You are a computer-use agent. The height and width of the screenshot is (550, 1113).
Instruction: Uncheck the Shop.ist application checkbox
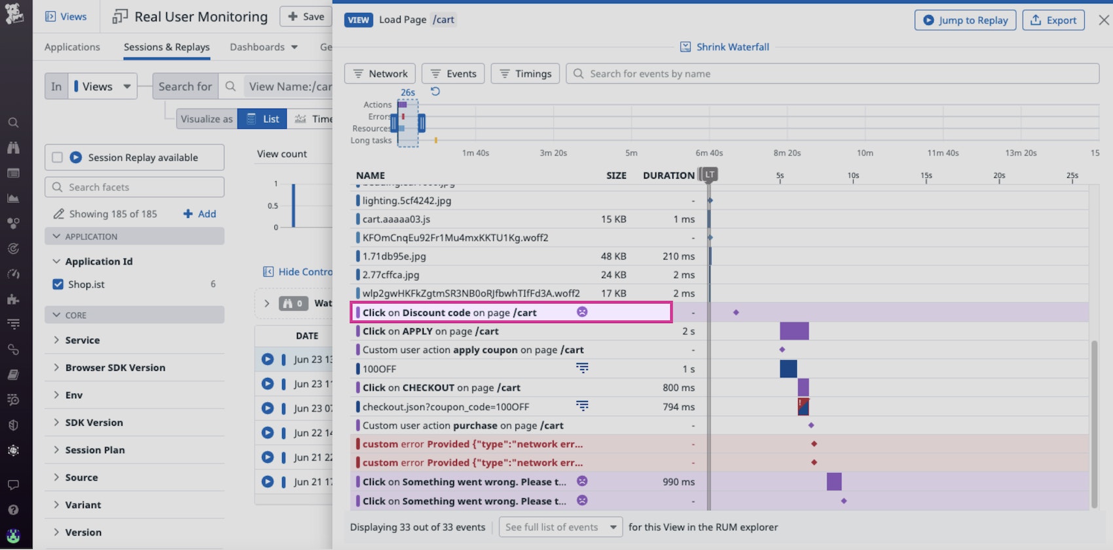pos(58,284)
